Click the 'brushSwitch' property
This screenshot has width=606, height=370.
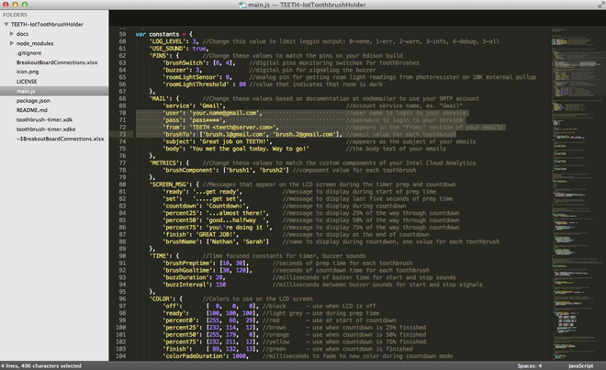tap(185, 62)
